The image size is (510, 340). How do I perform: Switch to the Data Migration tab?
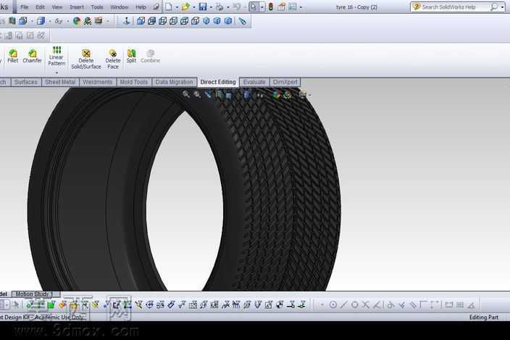(174, 82)
